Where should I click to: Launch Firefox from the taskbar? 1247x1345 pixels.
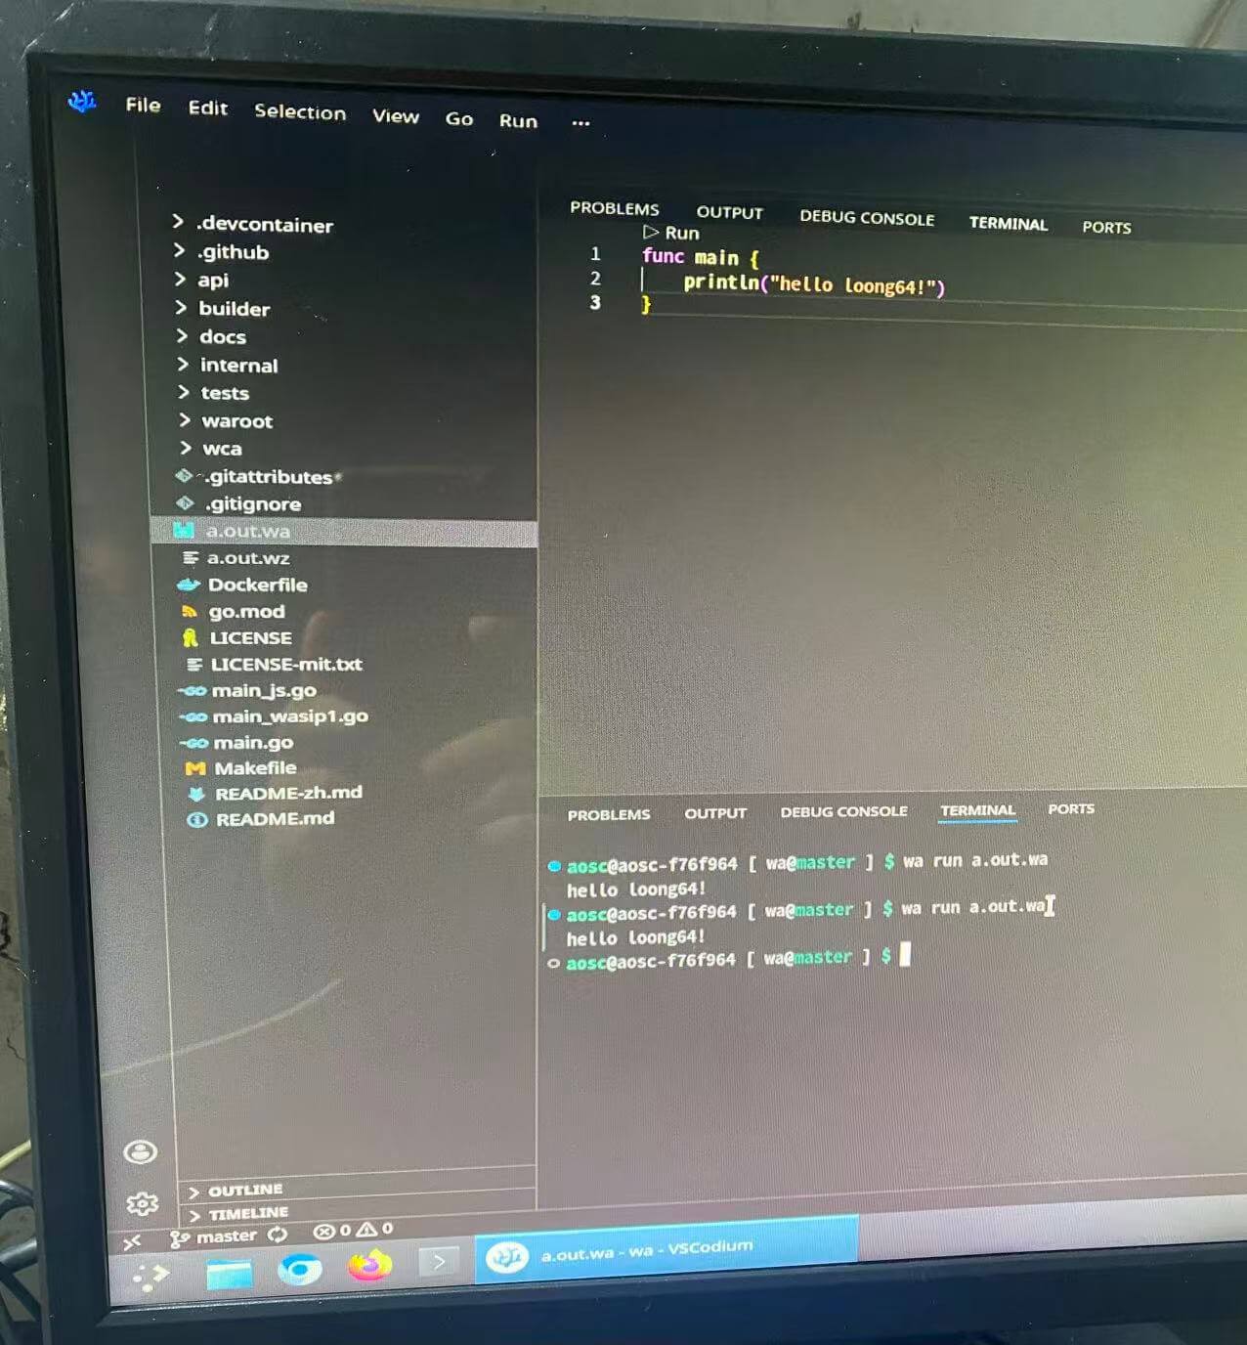[369, 1266]
